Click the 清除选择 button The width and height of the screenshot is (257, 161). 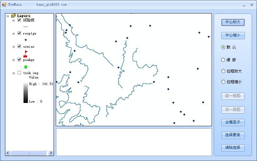[x=233, y=148]
